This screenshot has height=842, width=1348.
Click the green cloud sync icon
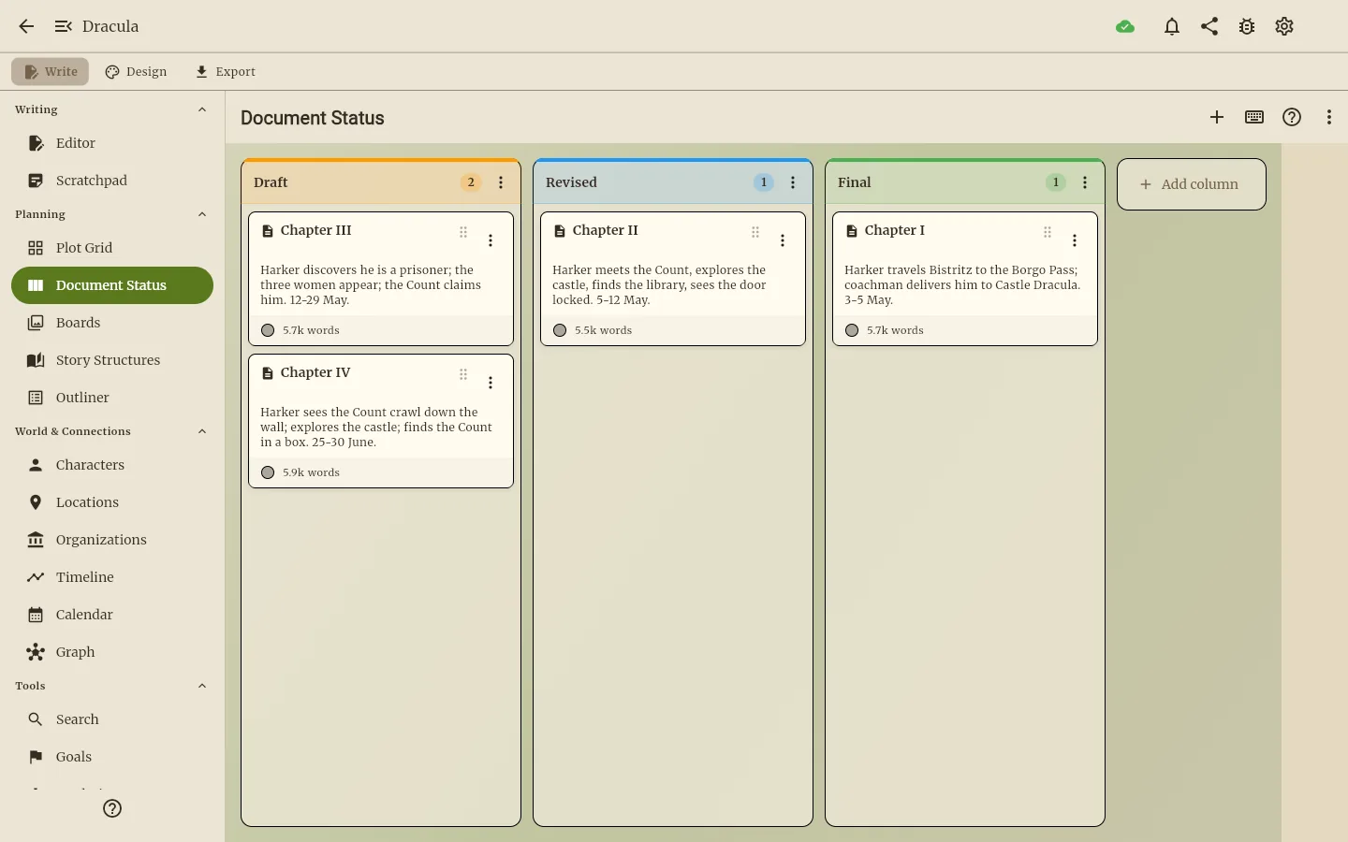pyautogui.click(x=1125, y=26)
